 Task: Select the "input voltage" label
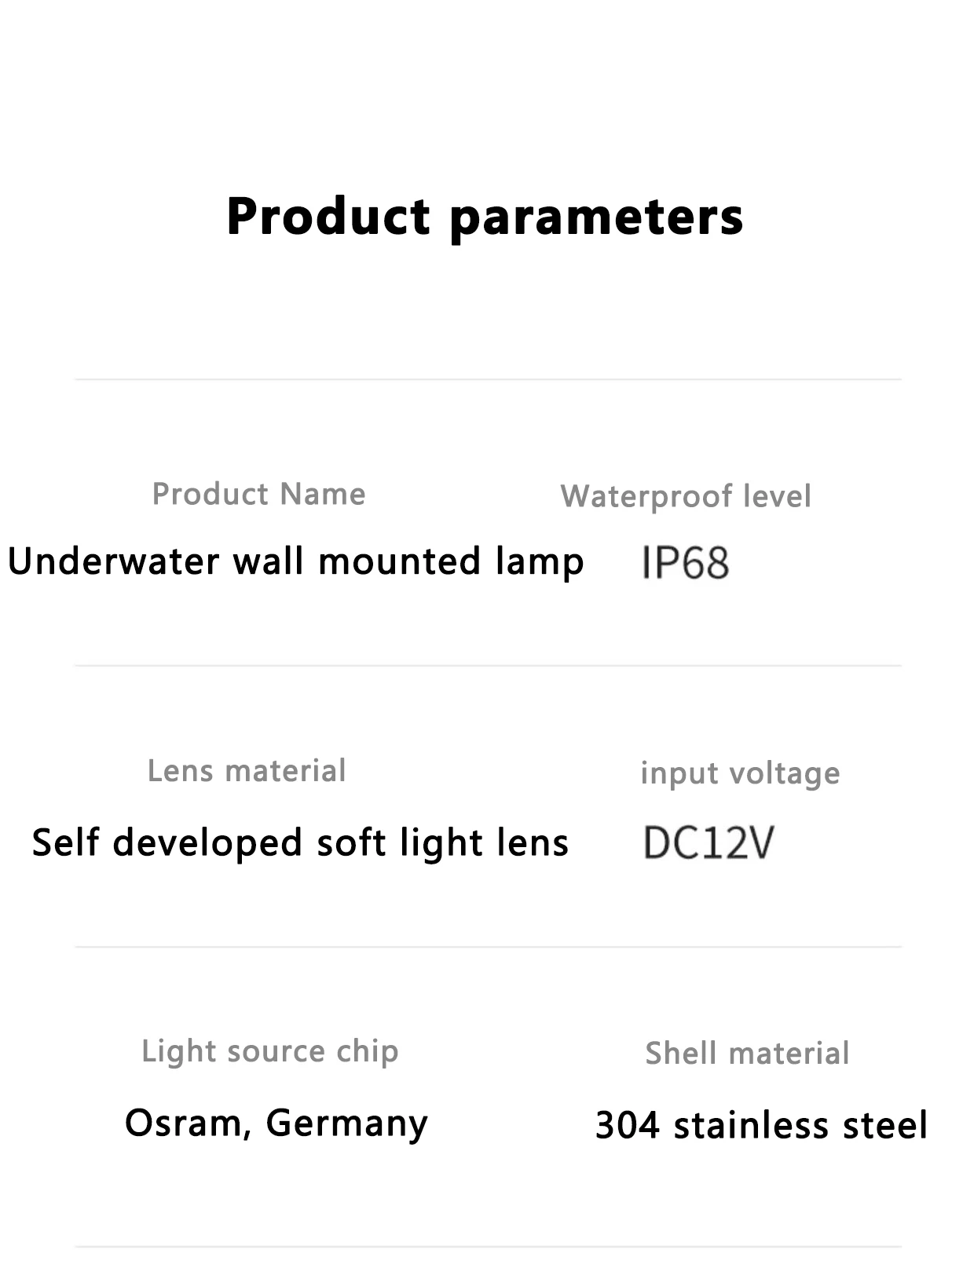point(740,773)
